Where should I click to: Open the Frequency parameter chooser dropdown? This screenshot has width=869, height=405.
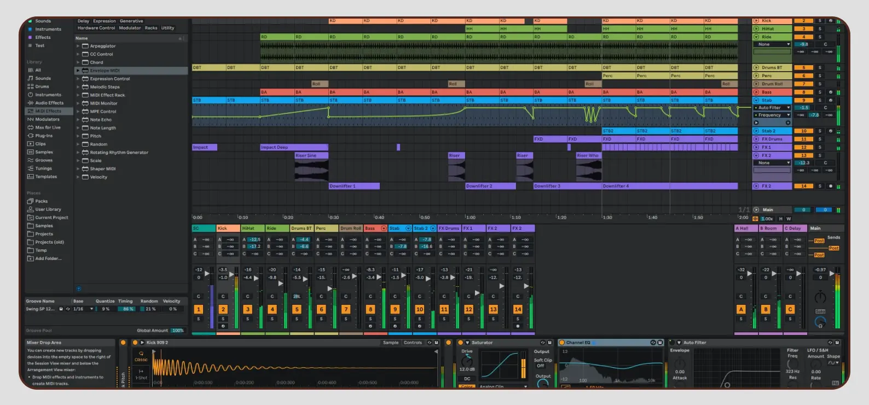[x=772, y=115]
